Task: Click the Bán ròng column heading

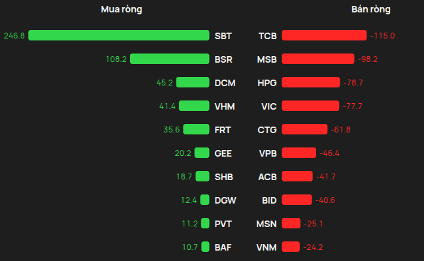Action: [x=370, y=9]
